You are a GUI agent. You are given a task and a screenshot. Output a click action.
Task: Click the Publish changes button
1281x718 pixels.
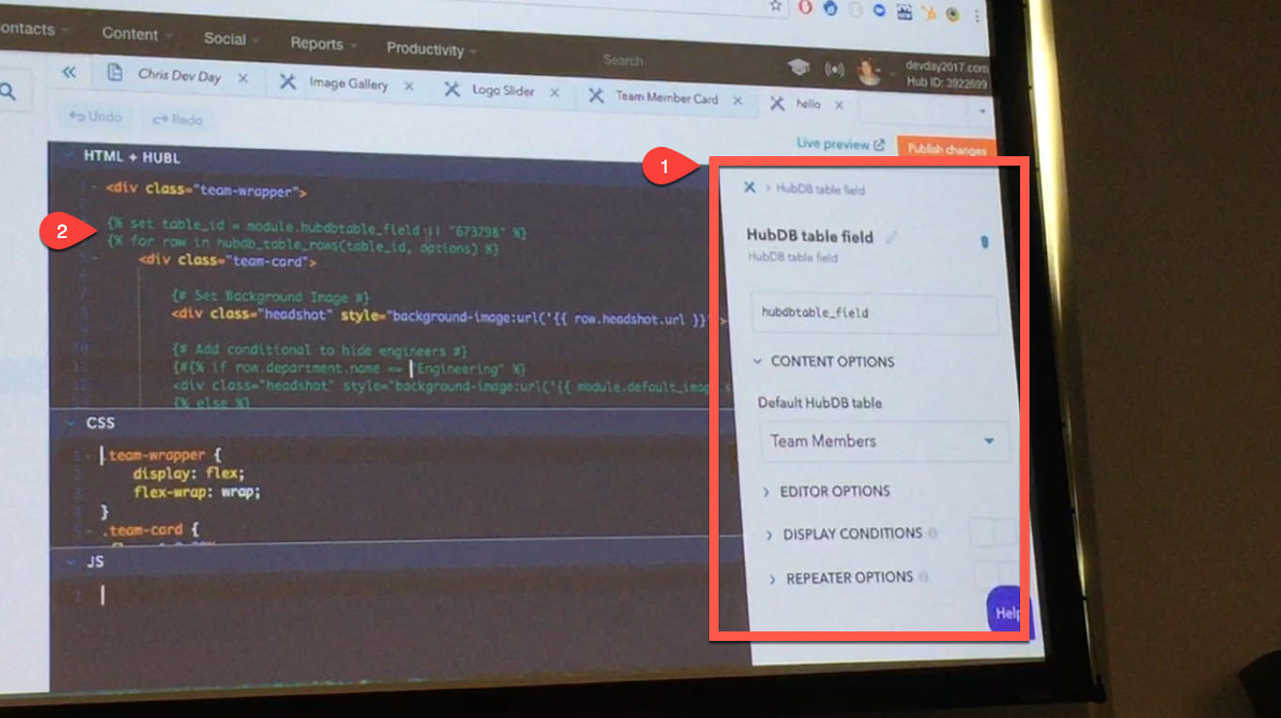tap(946, 150)
